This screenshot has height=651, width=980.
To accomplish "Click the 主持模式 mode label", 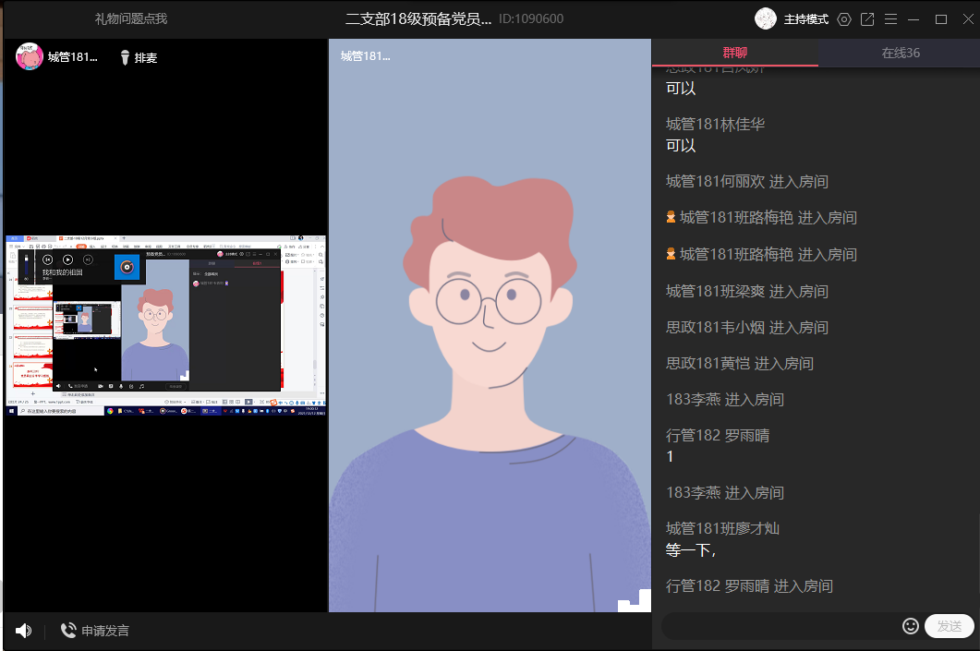I will point(805,19).
